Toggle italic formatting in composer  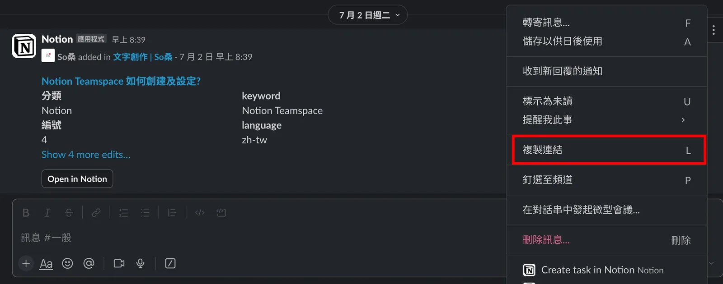point(47,213)
